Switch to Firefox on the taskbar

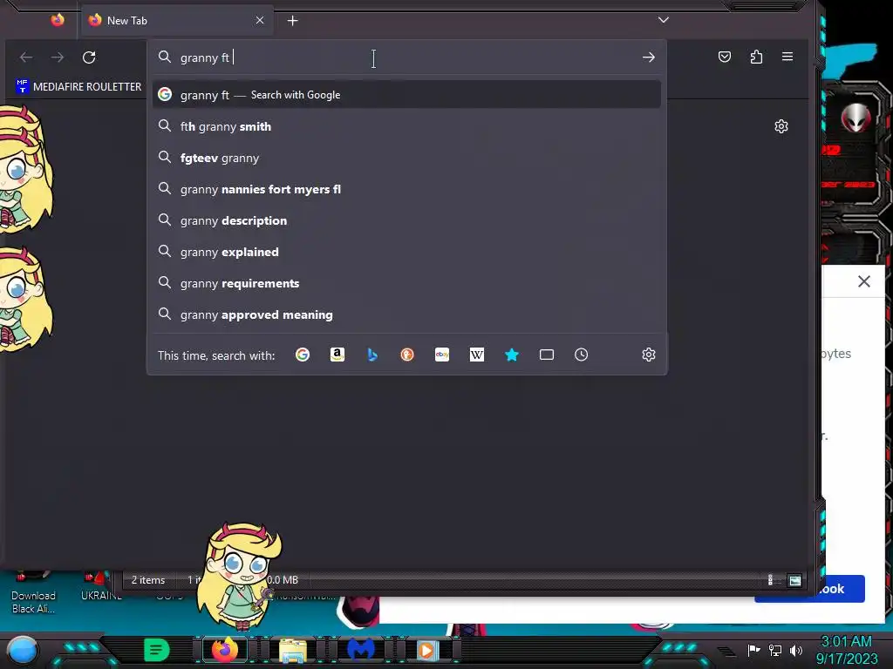point(225,650)
